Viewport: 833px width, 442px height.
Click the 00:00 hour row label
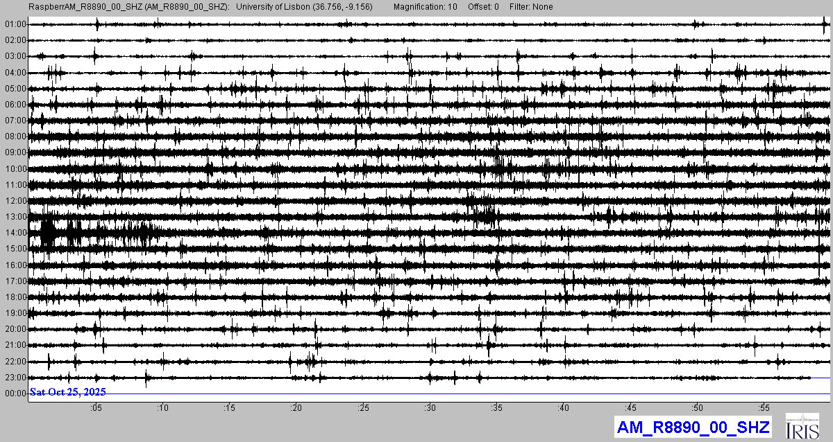[15, 394]
